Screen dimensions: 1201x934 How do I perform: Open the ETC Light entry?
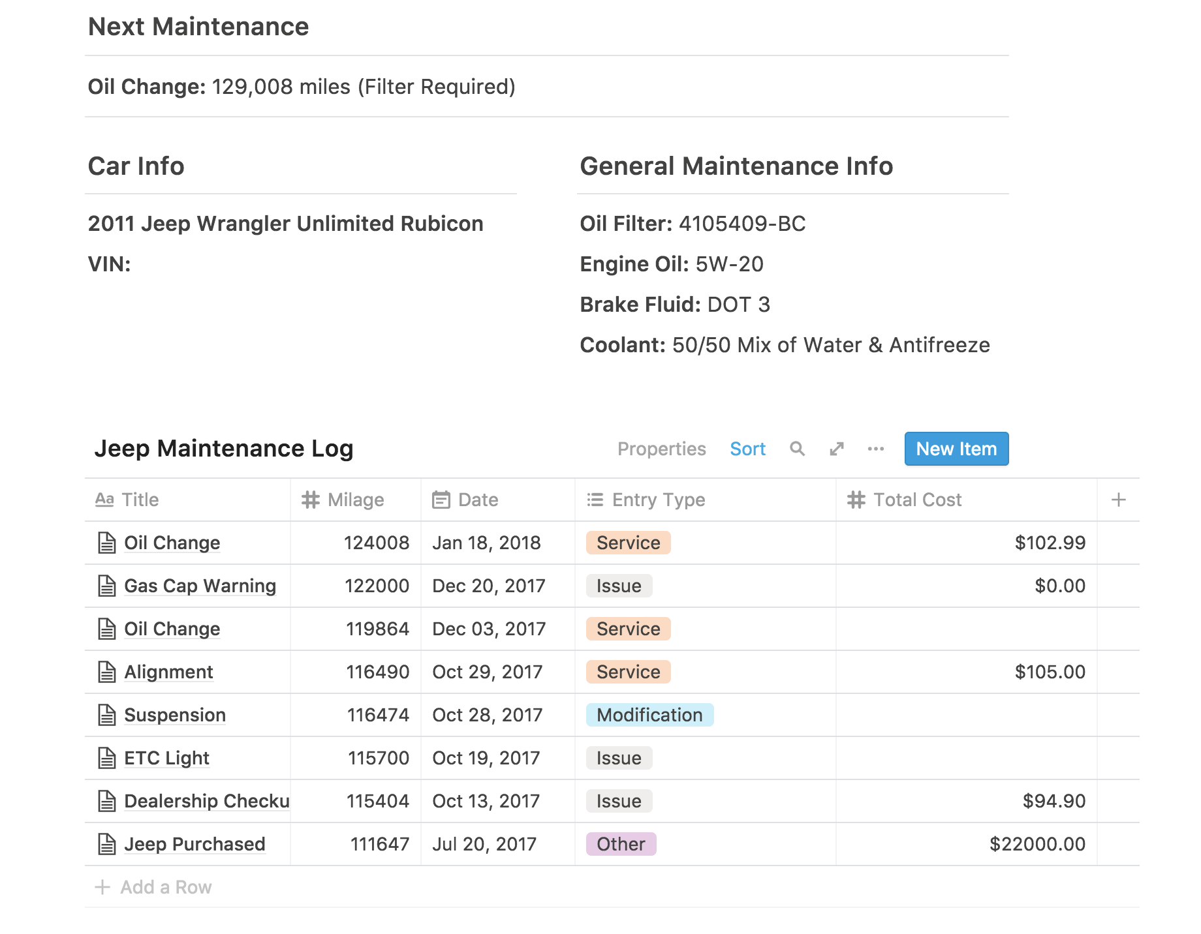pos(166,758)
